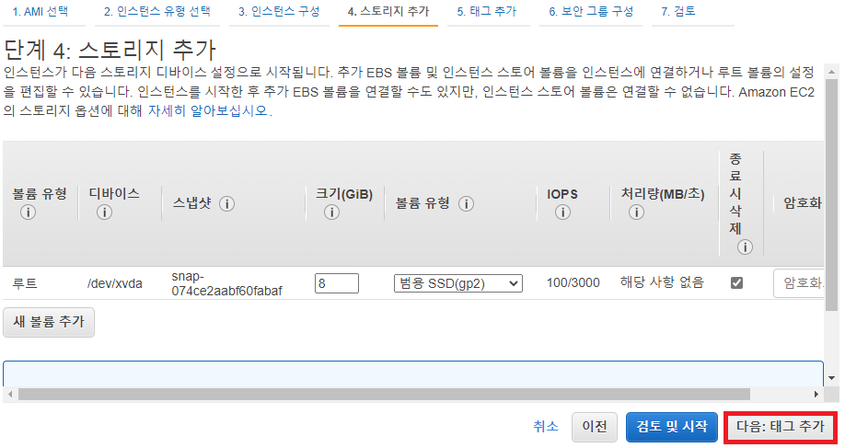
Task: Go to tab 5. 태그 추가
Action: tap(487, 11)
